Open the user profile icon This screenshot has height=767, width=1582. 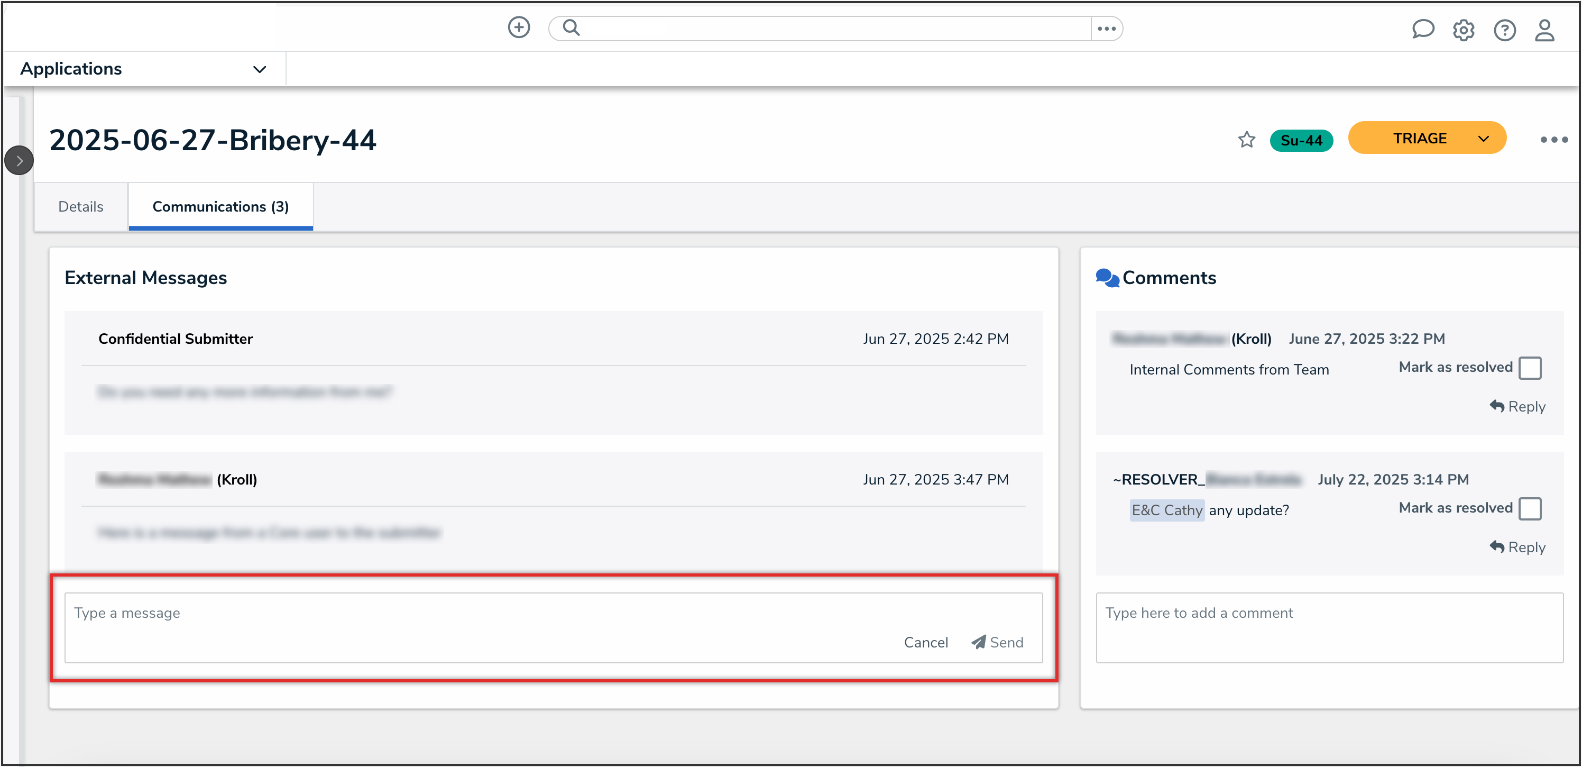coord(1544,30)
